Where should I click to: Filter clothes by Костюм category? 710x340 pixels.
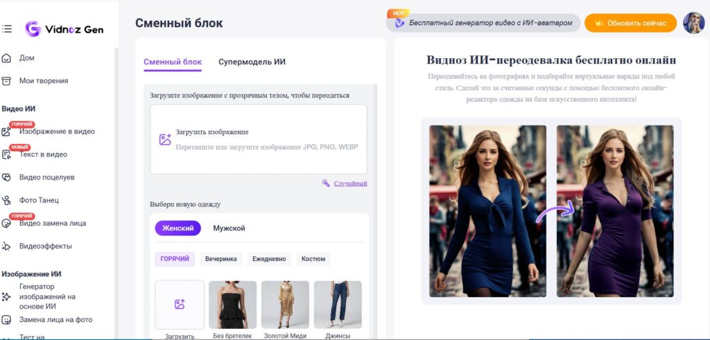(x=313, y=259)
